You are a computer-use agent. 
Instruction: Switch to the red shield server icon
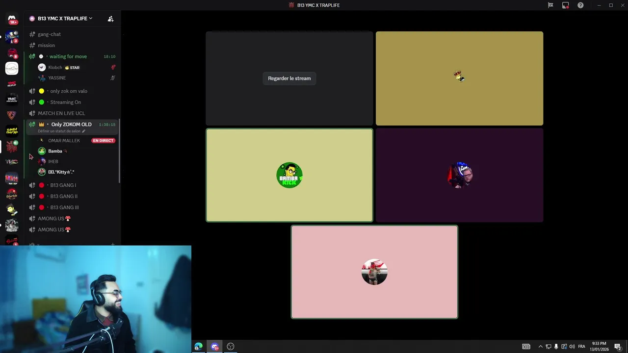click(x=12, y=115)
